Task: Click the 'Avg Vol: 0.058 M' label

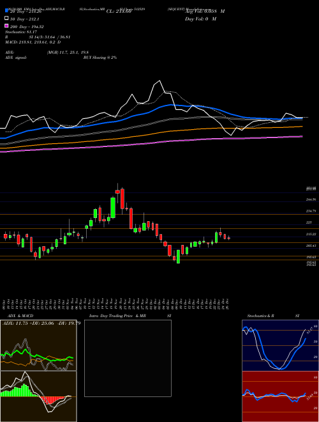Action: click(205, 12)
